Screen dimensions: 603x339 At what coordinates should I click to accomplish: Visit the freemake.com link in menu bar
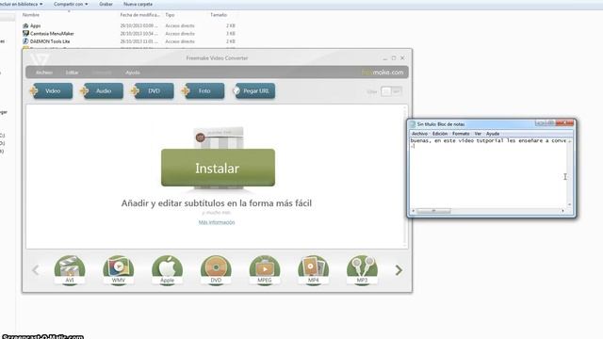coord(383,73)
